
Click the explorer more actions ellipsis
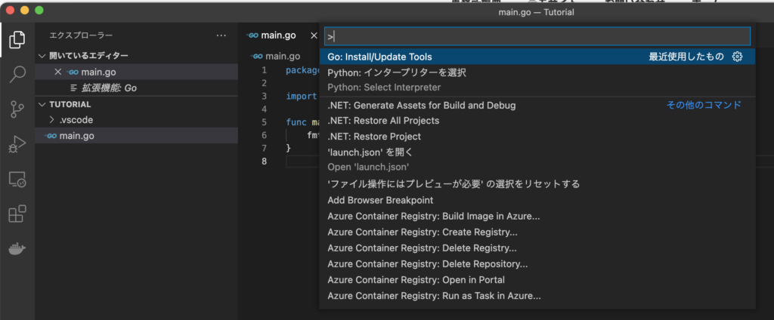click(x=221, y=35)
